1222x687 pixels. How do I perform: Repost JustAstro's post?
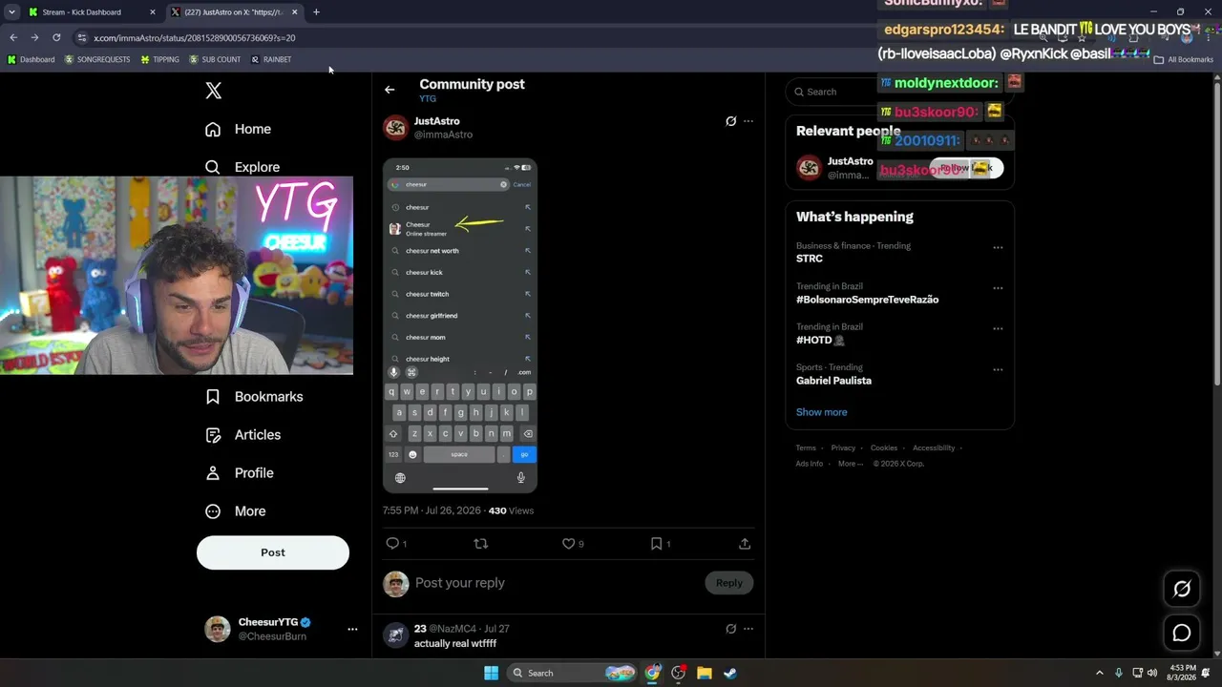pyautogui.click(x=481, y=544)
